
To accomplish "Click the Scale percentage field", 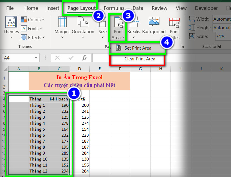I will pyautogui.click(x=222, y=36).
